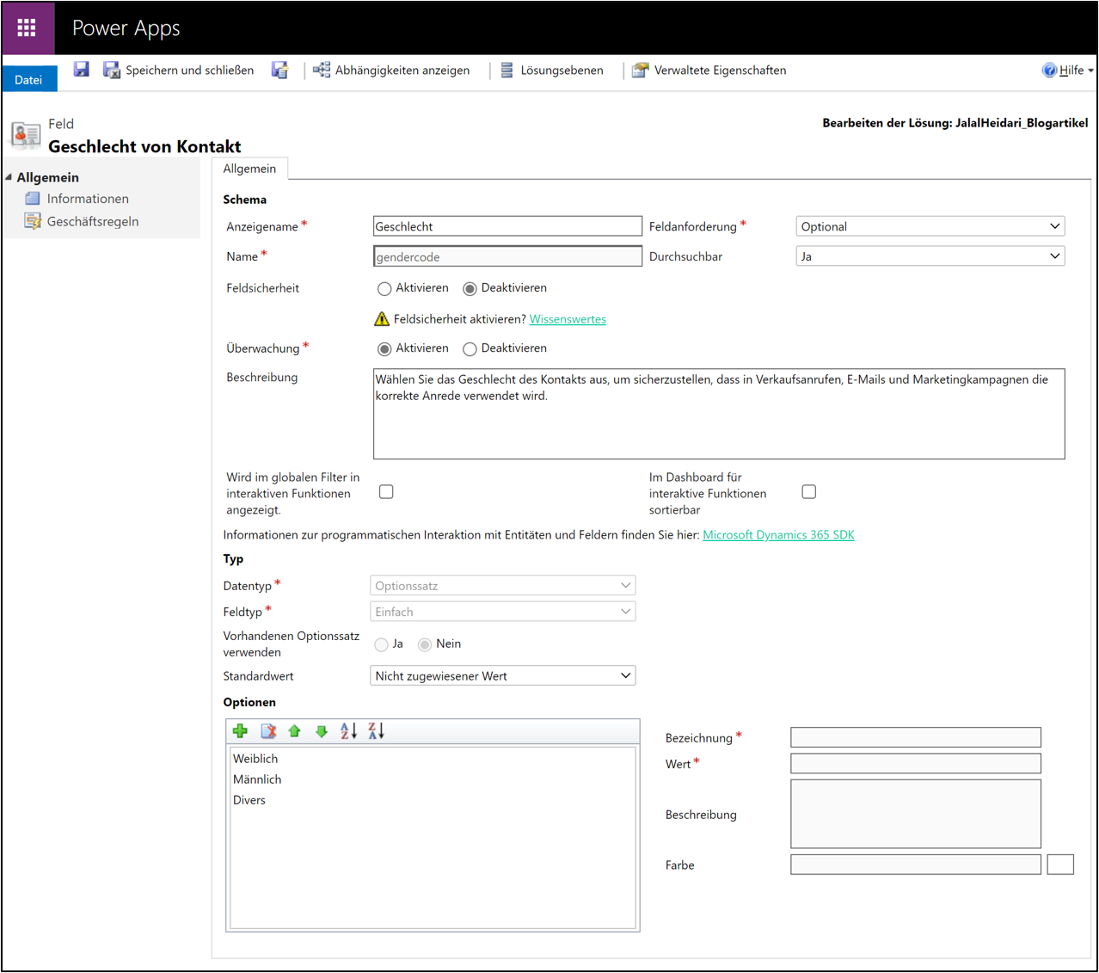
Task: Click the Lösungsebenen button
Action: coord(552,71)
